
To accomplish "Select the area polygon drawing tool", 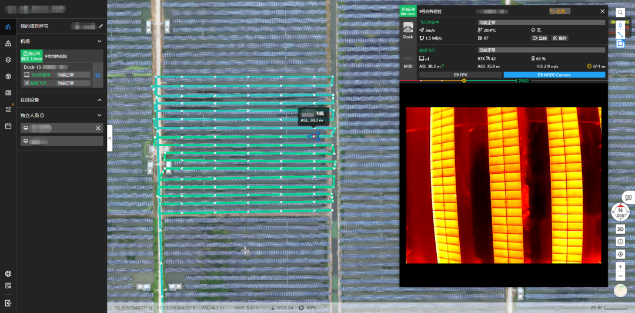I will coord(620,43).
